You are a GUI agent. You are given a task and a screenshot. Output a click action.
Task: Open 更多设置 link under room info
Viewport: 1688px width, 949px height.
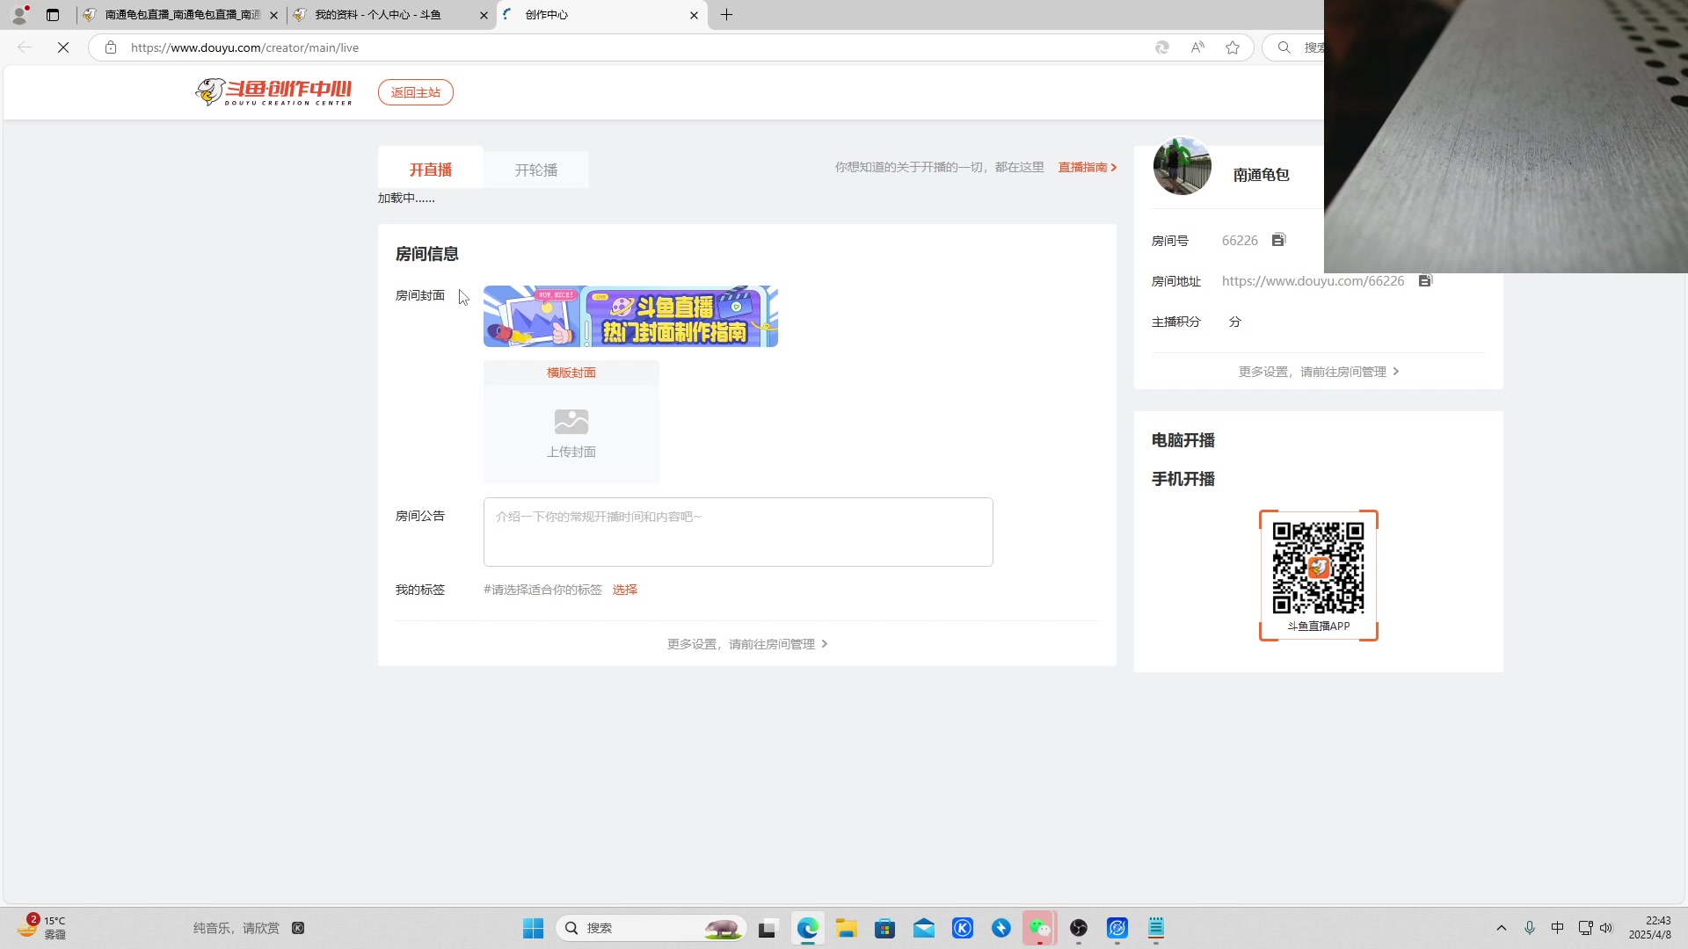point(747,644)
